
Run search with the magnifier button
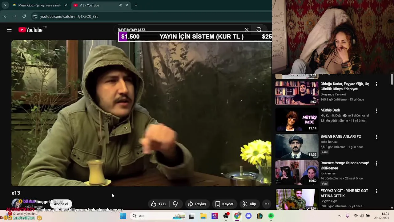[x=259, y=30]
